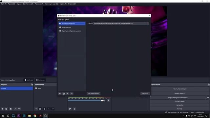This screenshot has height=118, width=210.
Task: Move scene down in Сцены toolbar
Action: [x=19, y=109]
